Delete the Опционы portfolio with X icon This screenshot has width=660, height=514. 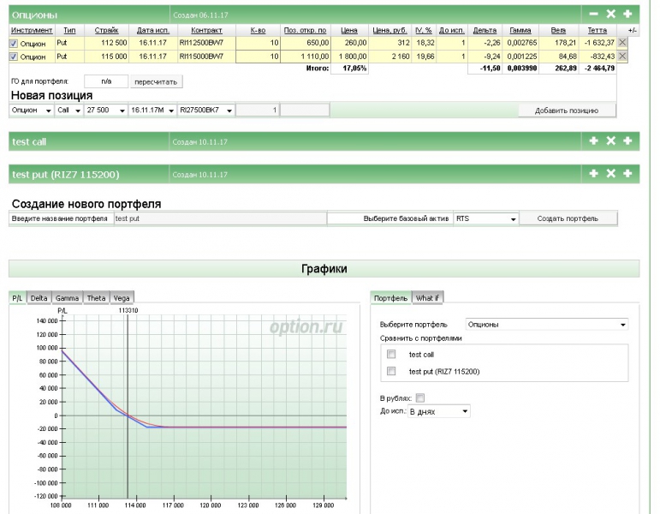tap(610, 14)
